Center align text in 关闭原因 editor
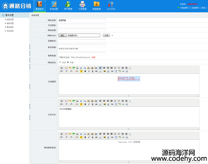The width and height of the screenshot is (208, 164). 104,68
